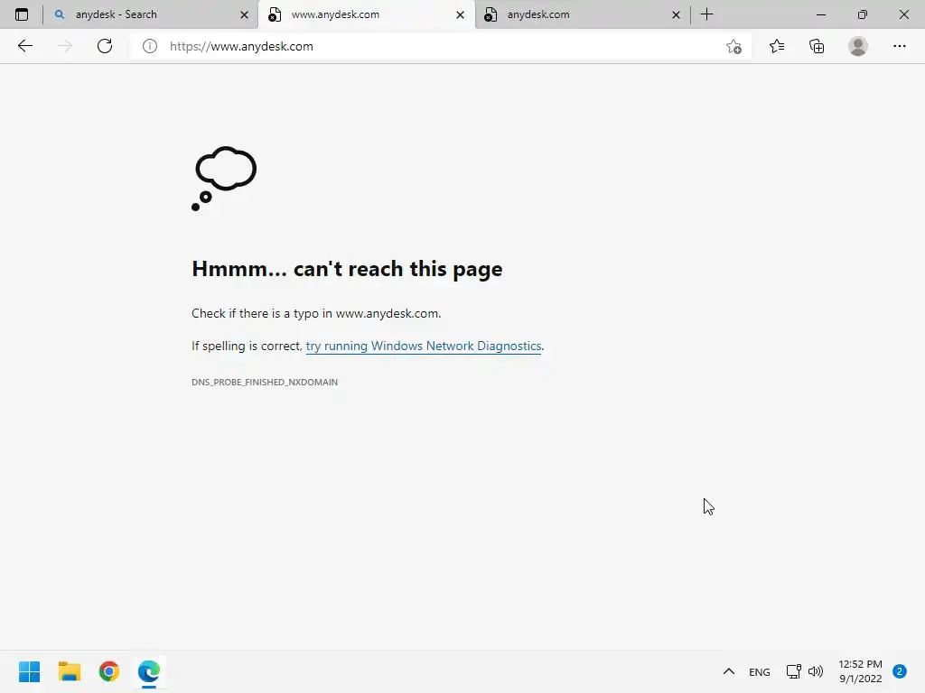This screenshot has height=693, width=925.
Task: Close the www.anydesk.com tab
Action: click(460, 14)
